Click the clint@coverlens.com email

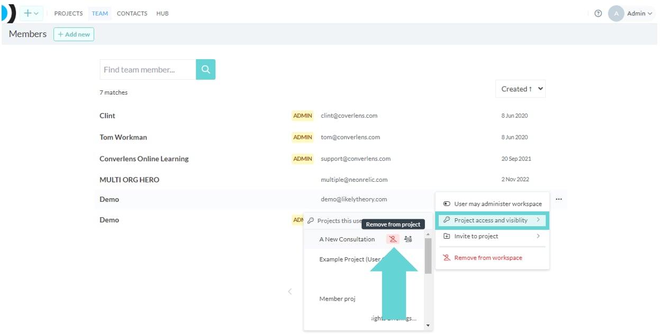click(x=349, y=115)
